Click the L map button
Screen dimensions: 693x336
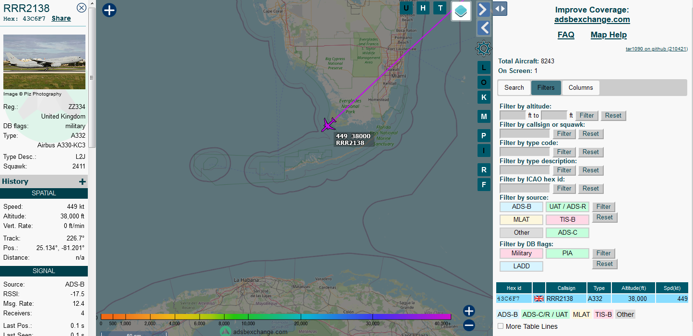tap(483, 68)
